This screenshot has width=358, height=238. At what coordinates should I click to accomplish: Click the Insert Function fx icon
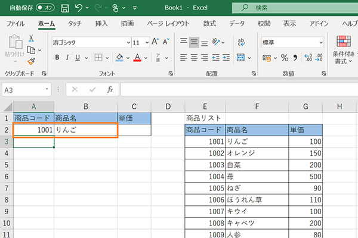tap(110, 89)
